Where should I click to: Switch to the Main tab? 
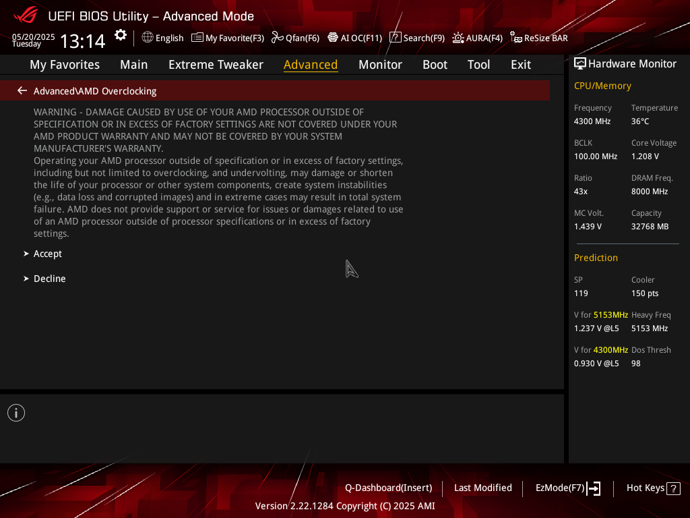point(134,65)
